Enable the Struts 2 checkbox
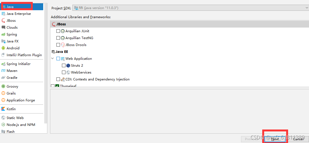This screenshot has height=143, width=309. coord(64,66)
